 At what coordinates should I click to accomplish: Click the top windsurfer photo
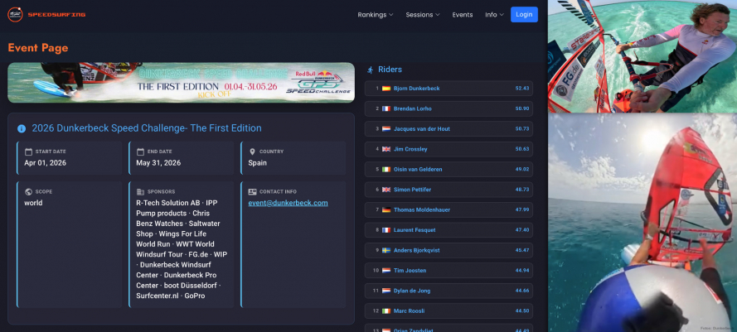click(x=642, y=56)
